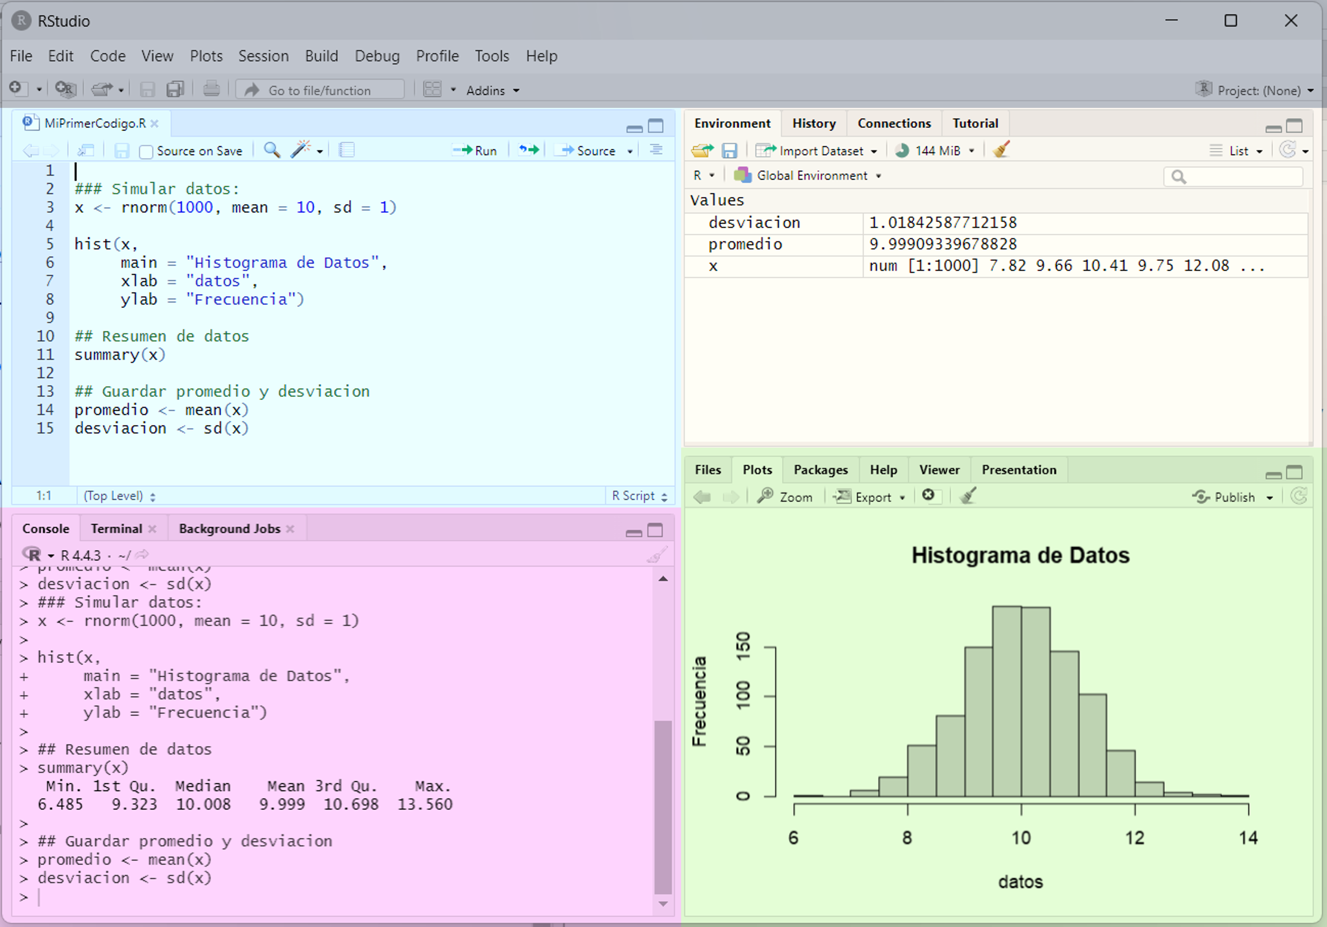Click the compile report notebook icon
Screen dimensions: 1327x927
pos(346,150)
